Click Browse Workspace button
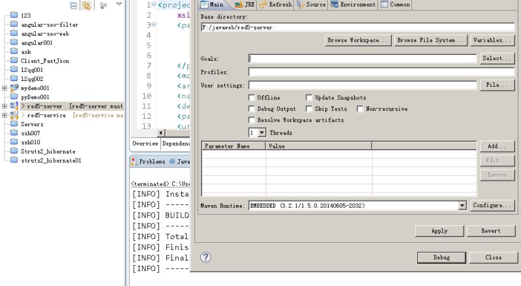The width and height of the screenshot is (521, 286). [357, 40]
